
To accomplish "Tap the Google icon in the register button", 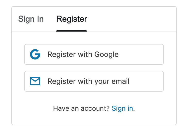I will [35, 55].
